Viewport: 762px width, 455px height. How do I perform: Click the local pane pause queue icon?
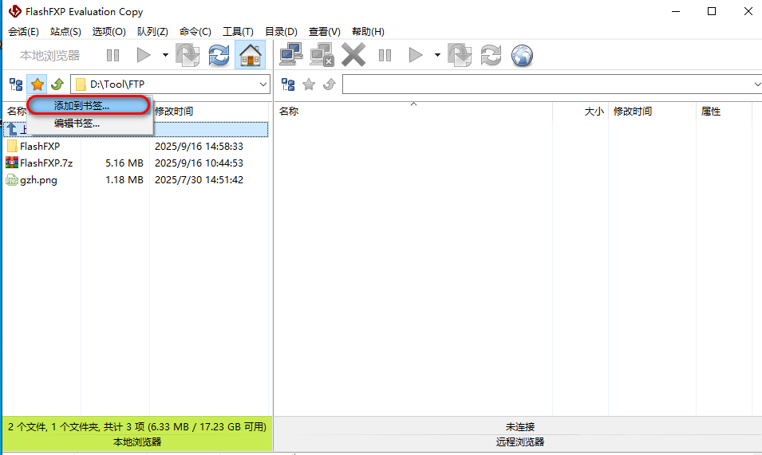click(x=113, y=55)
